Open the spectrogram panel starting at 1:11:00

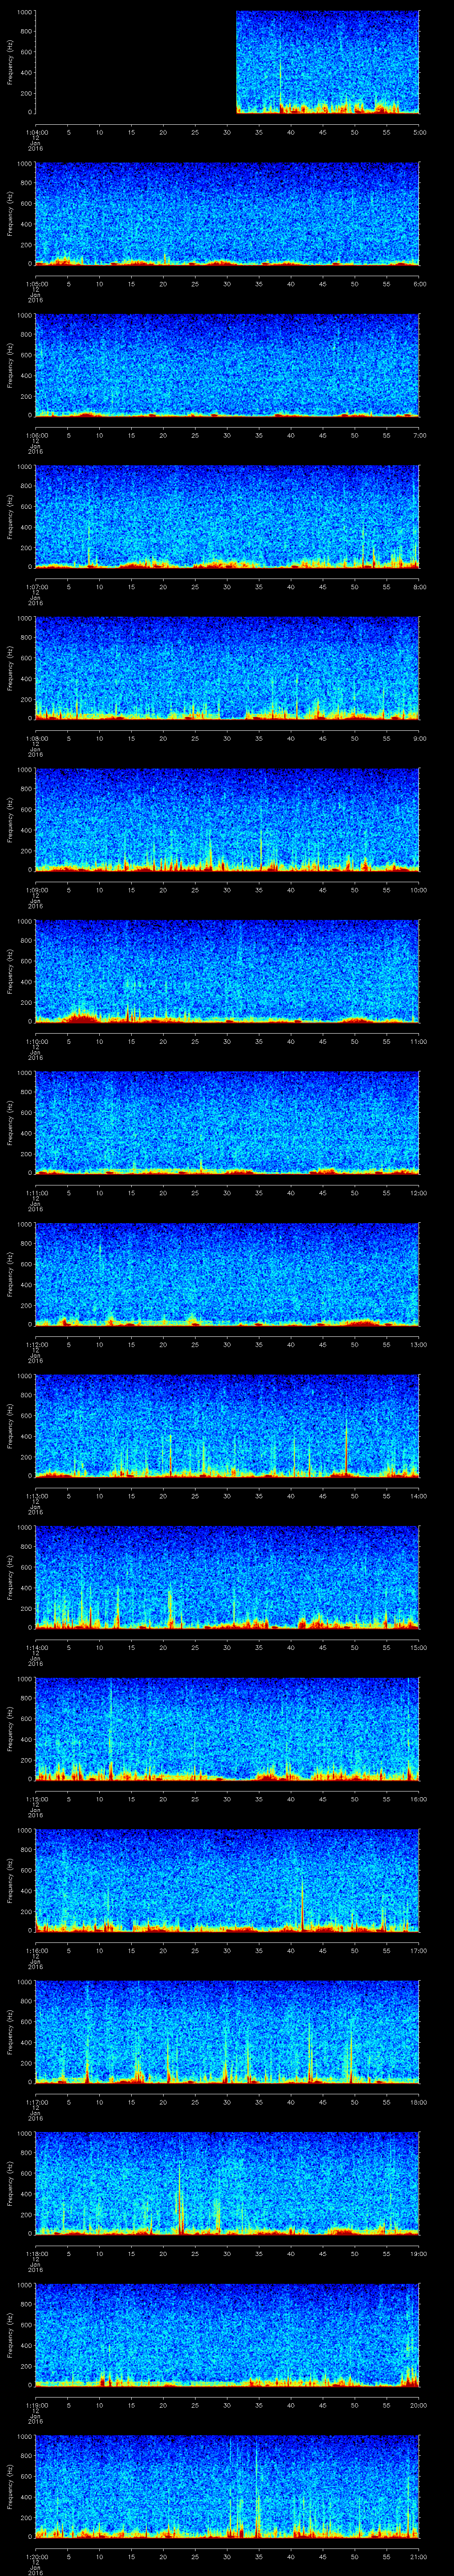coord(227,1122)
